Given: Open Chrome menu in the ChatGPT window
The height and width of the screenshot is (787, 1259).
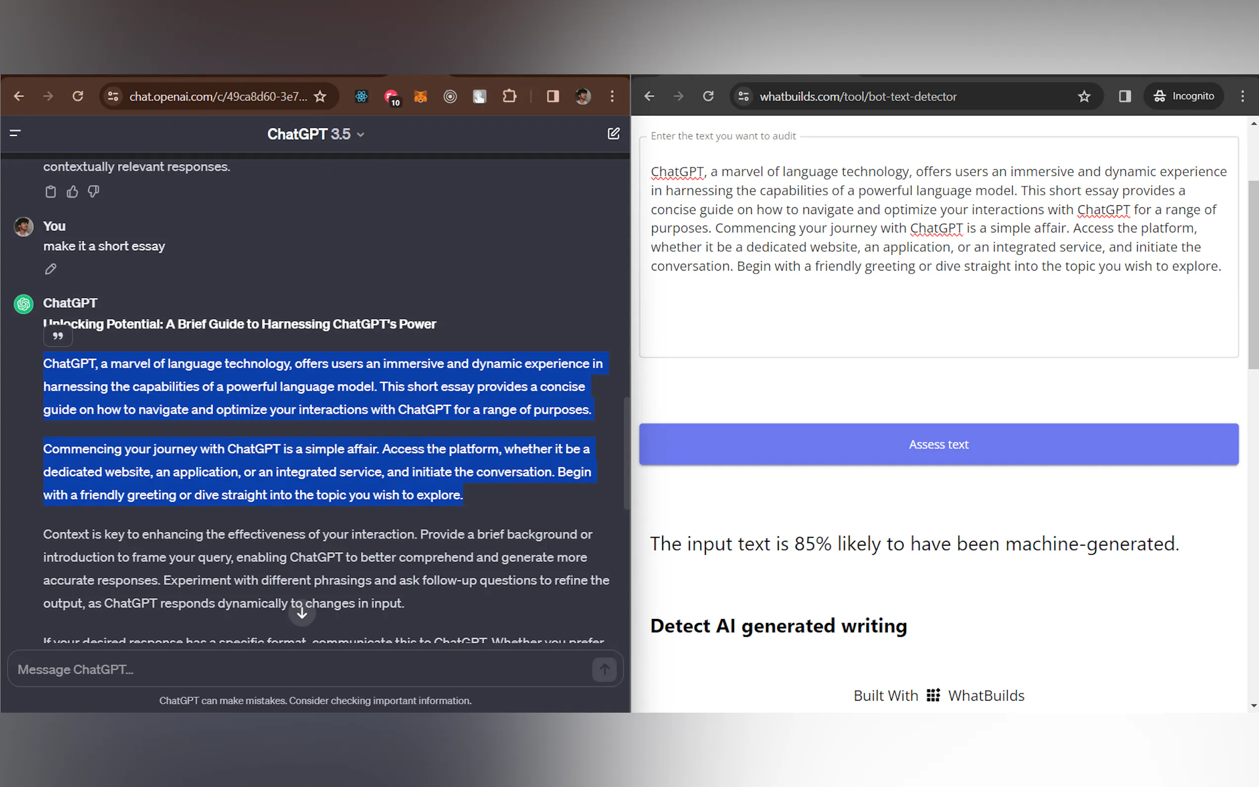Looking at the screenshot, I should click(612, 96).
